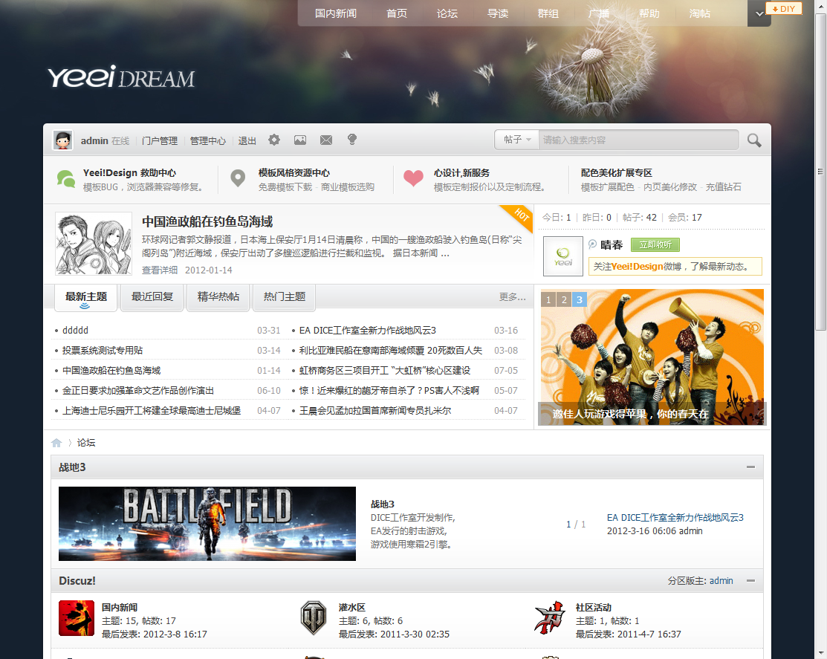Click the home icon in breadcrumb
Screen dimensions: 827x659
[56, 443]
